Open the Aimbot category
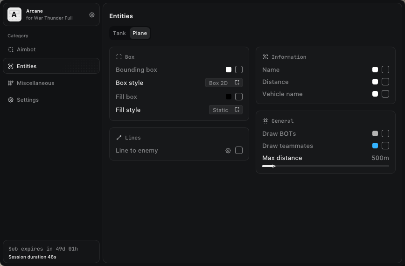This screenshot has height=266, width=405. pyautogui.click(x=26, y=49)
